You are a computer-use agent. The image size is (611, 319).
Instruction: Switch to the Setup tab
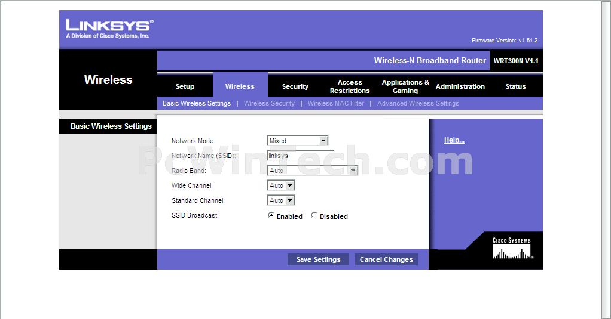(185, 86)
